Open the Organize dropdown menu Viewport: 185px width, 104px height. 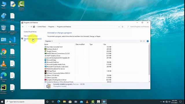pyautogui.click(x=49, y=41)
